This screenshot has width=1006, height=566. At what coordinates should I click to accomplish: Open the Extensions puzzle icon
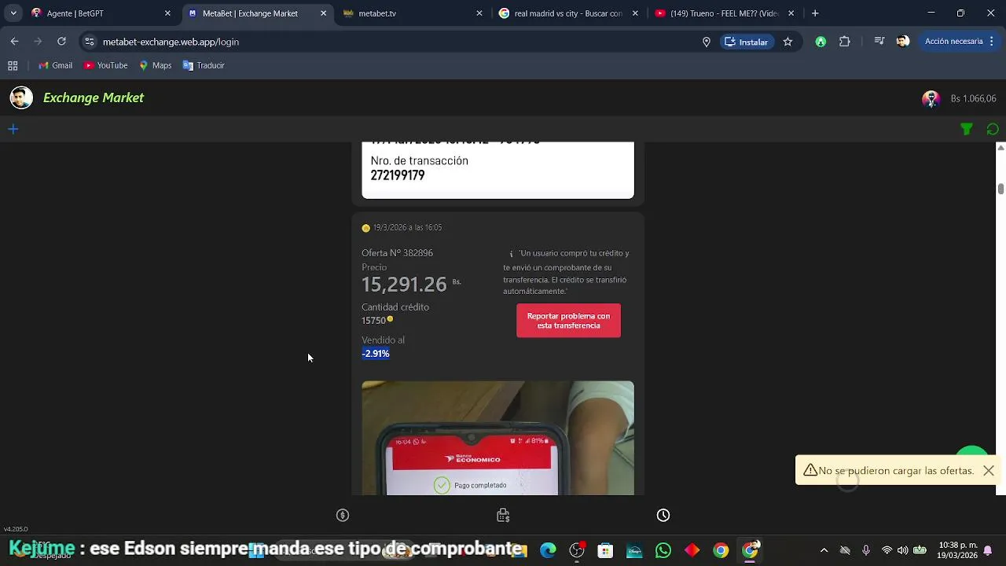845,42
